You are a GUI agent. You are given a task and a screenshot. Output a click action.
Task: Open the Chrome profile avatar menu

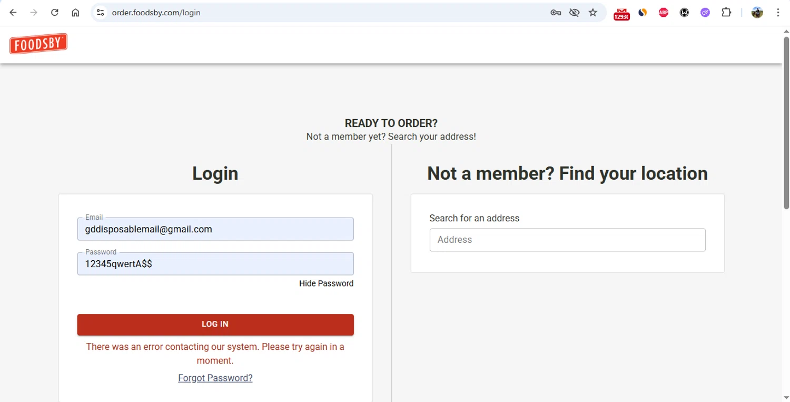pos(757,13)
